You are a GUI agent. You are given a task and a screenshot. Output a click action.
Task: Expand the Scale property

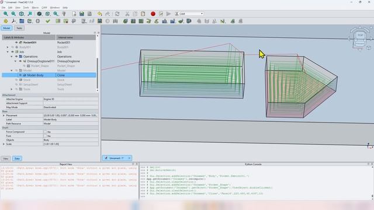click(x=4, y=144)
